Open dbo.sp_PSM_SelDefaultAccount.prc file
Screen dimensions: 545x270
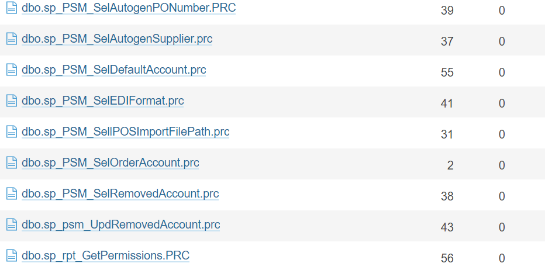pyautogui.click(x=113, y=70)
